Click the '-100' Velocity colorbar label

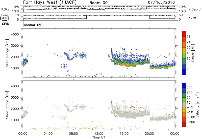(x=191, y=117)
